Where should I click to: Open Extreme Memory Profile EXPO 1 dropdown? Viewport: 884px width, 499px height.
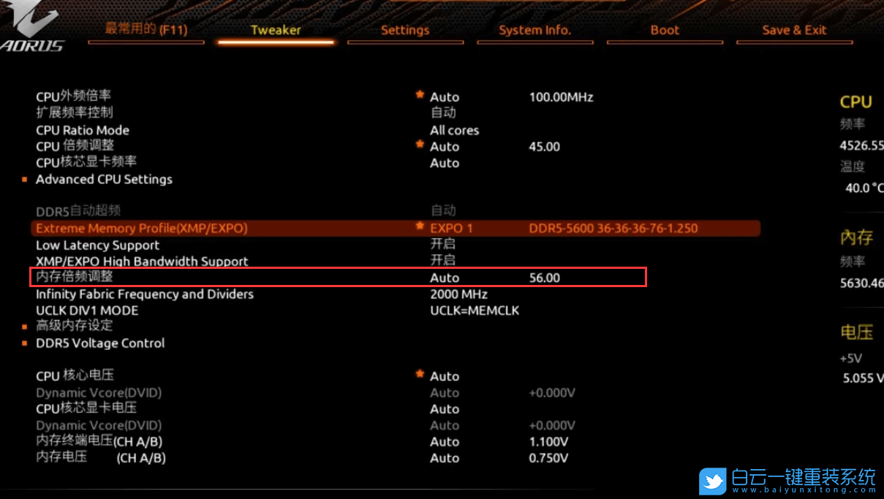pos(451,228)
